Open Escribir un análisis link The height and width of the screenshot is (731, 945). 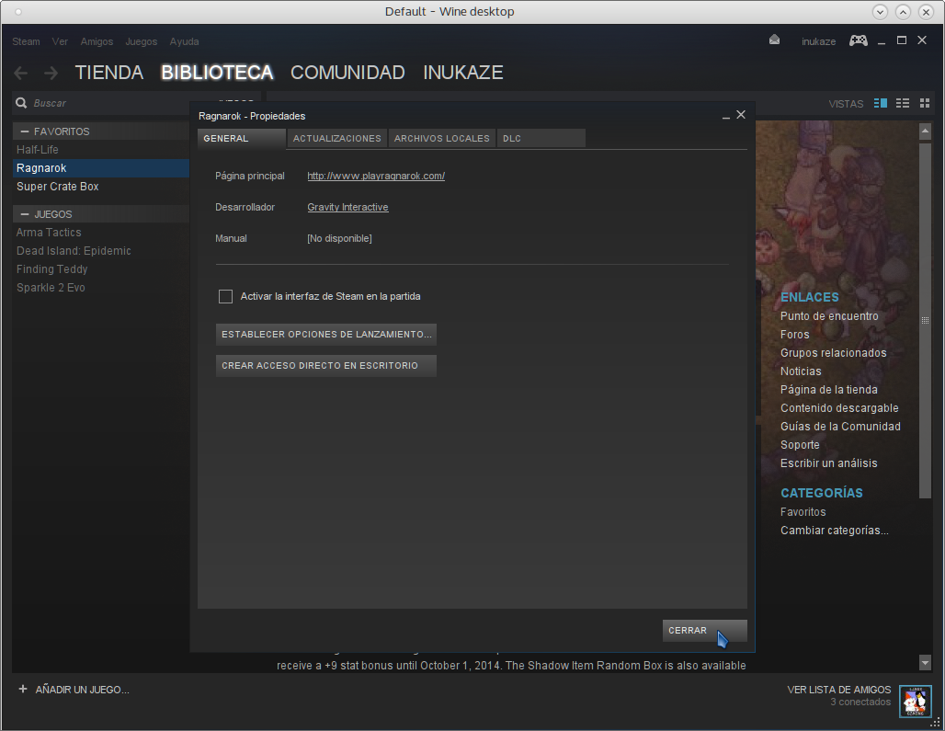pyautogui.click(x=828, y=463)
